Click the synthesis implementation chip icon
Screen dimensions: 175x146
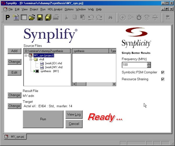(x=37, y=71)
